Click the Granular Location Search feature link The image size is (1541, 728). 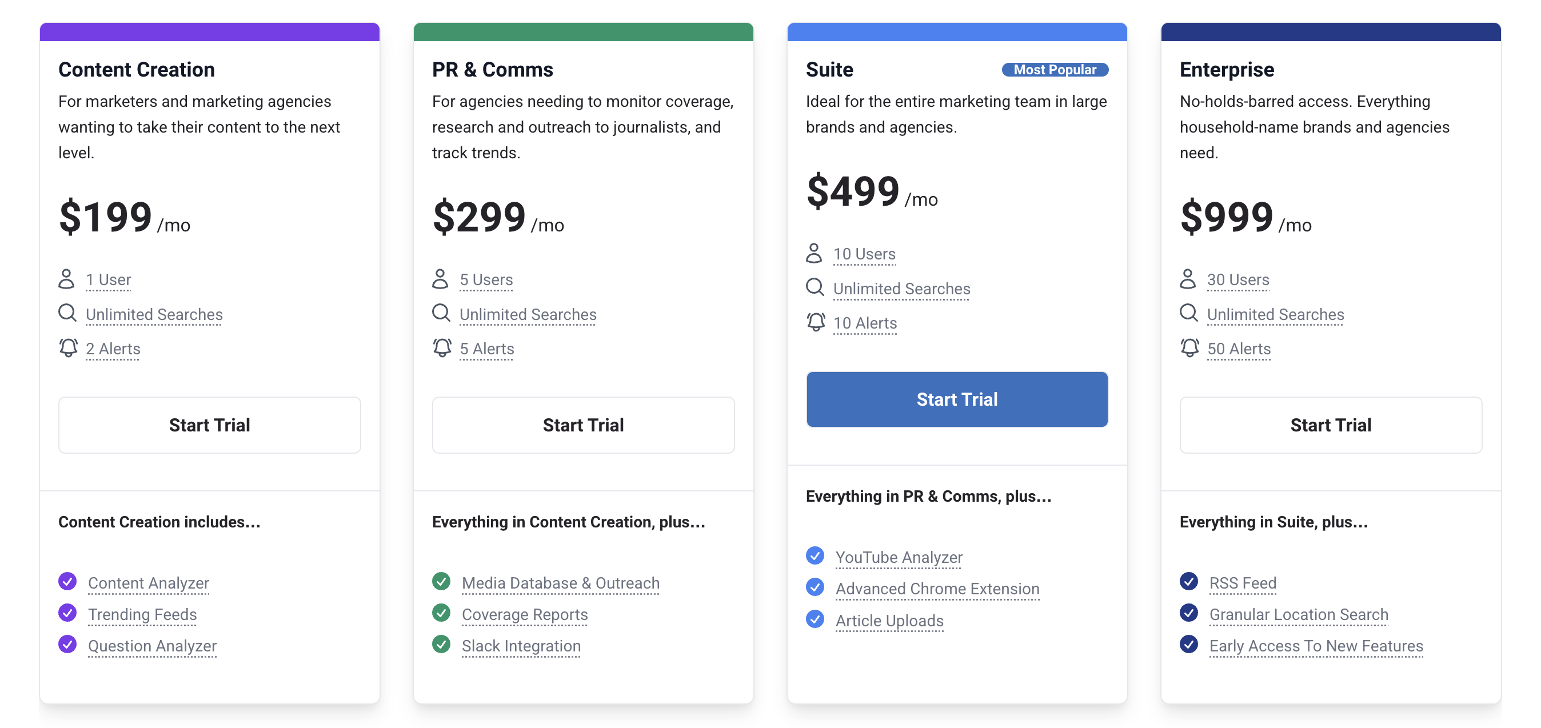pos(1299,614)
